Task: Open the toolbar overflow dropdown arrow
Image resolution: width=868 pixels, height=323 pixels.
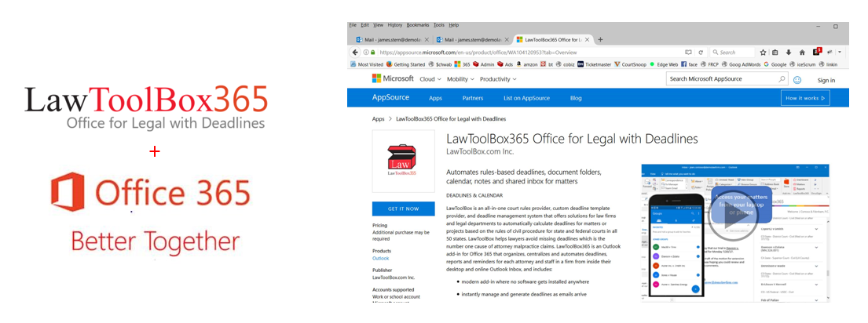Action: 840,52
